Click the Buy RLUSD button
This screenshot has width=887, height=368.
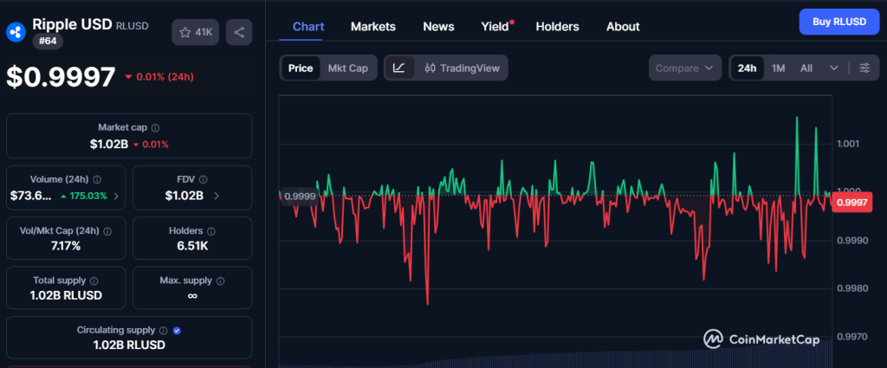click(839, 22)
